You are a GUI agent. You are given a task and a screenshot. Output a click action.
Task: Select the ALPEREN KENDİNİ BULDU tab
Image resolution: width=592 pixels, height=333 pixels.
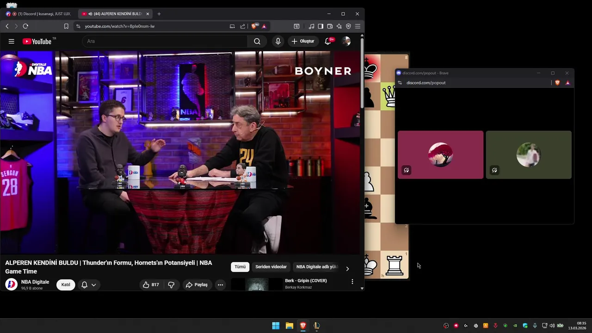tap(116, 14)
